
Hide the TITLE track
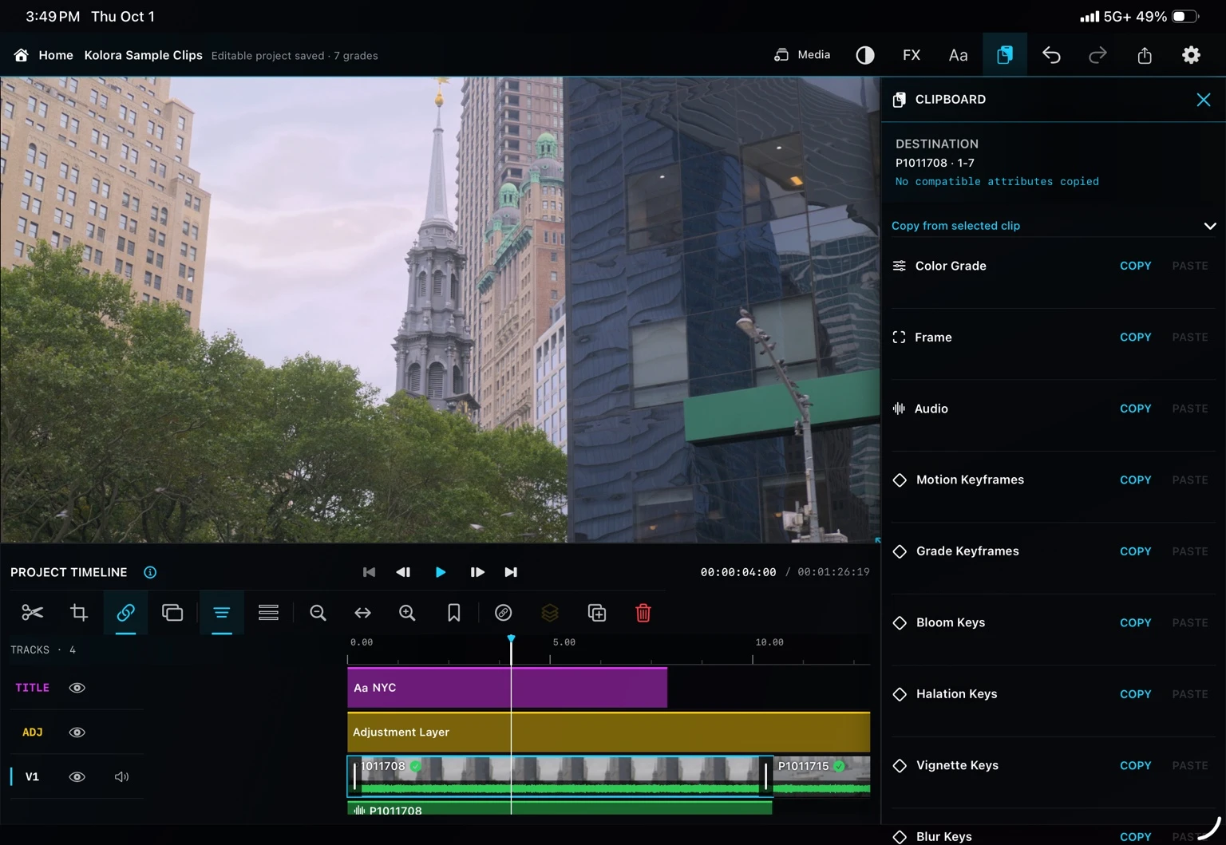77,688
